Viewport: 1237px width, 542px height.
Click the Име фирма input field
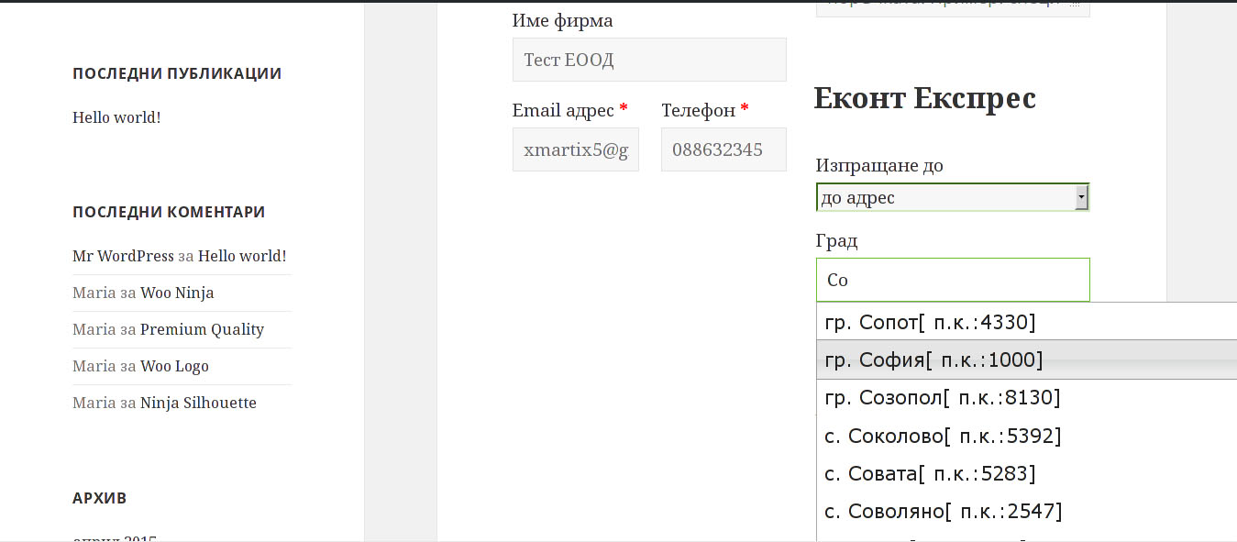pos(649,60)
